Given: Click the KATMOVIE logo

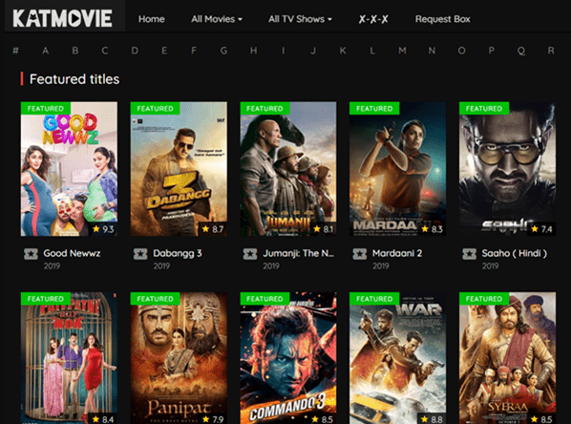Looking at the screenshot, I should [x=63, y=18].
